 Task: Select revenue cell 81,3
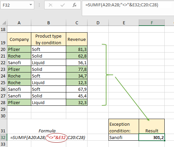(x=77, y=49)
